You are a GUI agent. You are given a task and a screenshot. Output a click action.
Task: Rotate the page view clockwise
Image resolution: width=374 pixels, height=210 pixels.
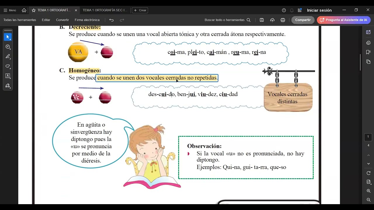(x=368, y=173)
